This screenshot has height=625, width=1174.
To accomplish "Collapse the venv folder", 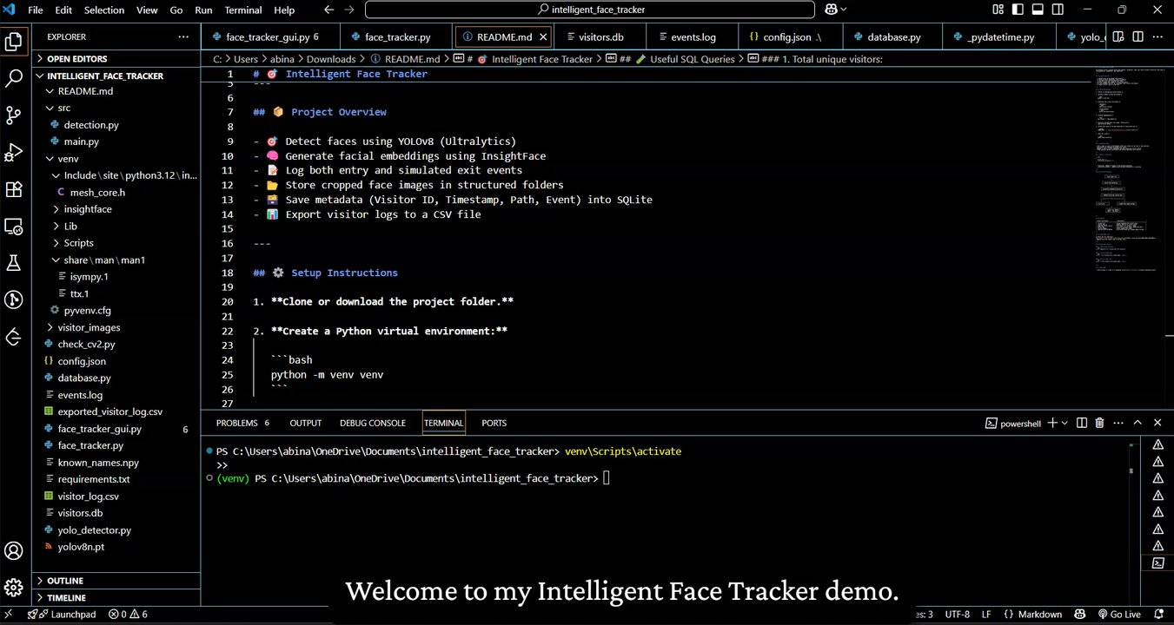I will (x=116, y=159).
